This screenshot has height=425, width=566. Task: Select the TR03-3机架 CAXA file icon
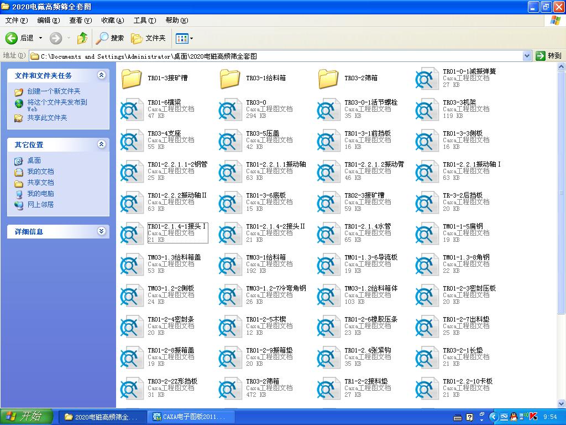point(426,109)
